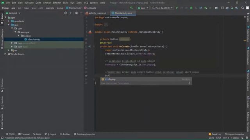
Task: Open the TODO tool window
Action: [x=10, y=134]
